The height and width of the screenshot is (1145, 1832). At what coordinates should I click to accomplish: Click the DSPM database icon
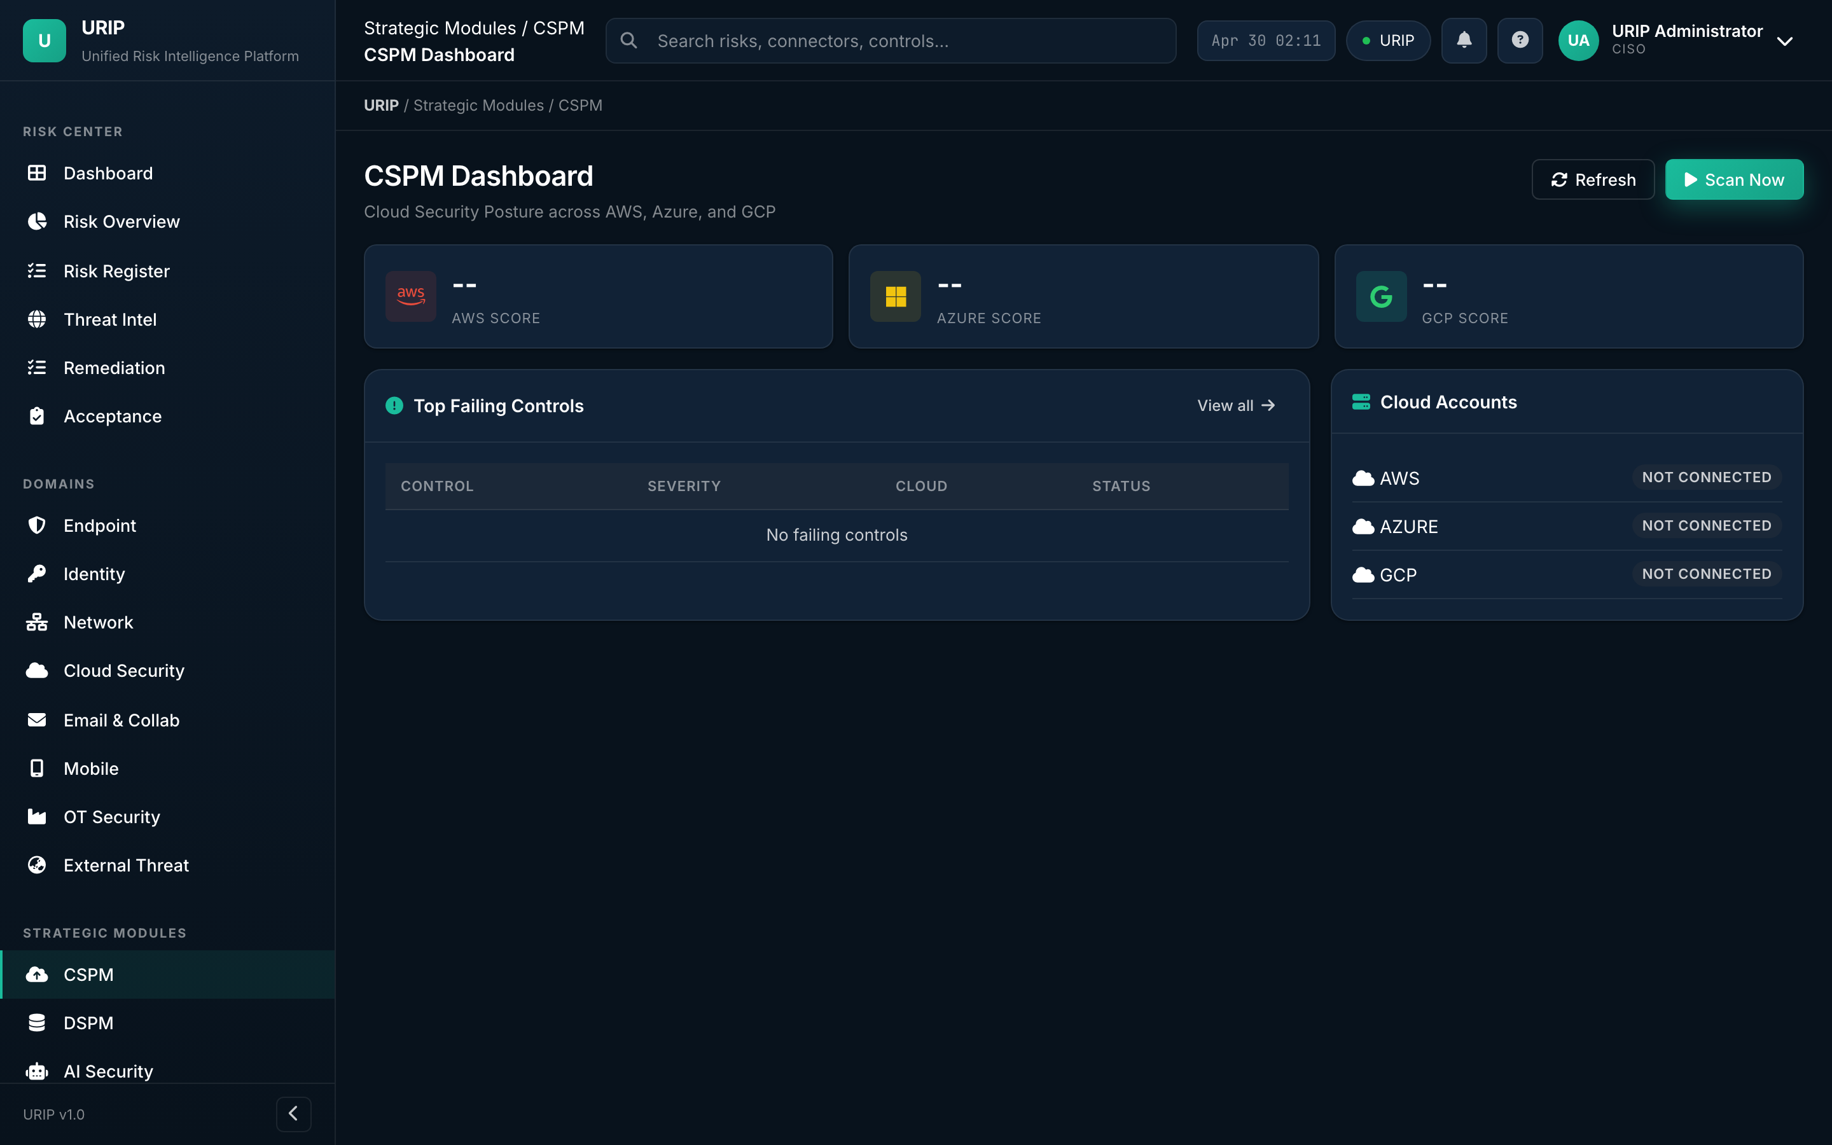[x=36, y=1022]
